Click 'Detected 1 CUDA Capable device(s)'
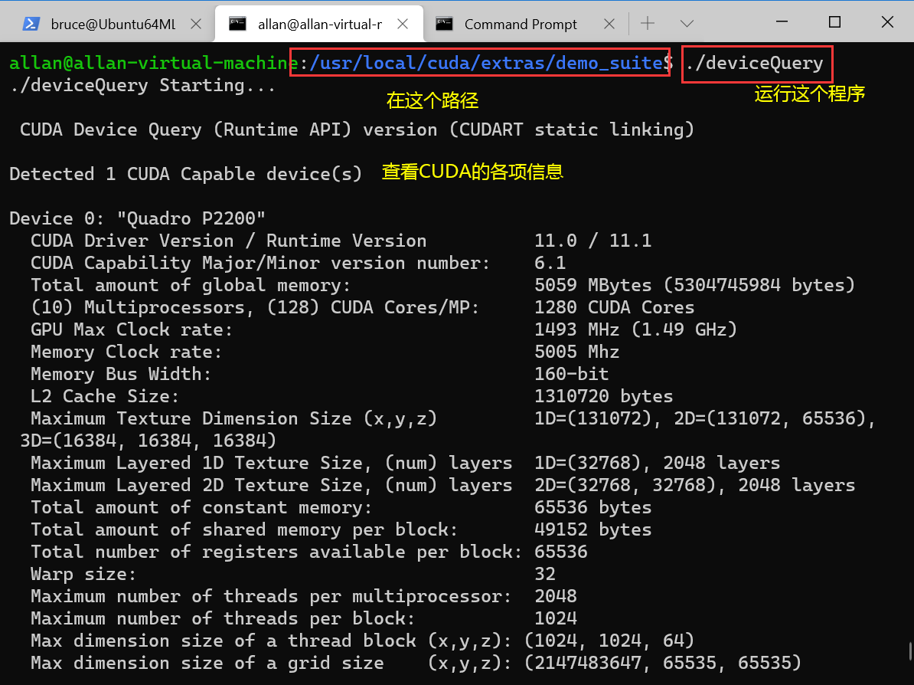914x685 pixels. click(185, 174)
